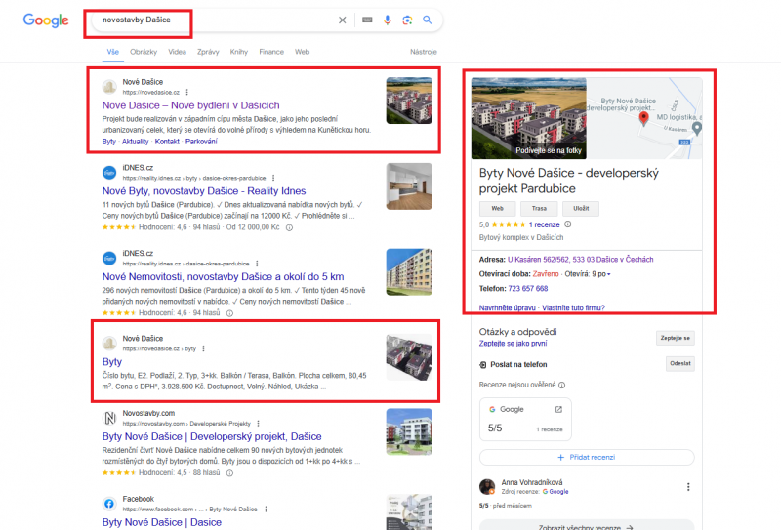
Task: Open result Nové Dašice – Nové bydlení v Dašicích
Action: pos(190,105)
